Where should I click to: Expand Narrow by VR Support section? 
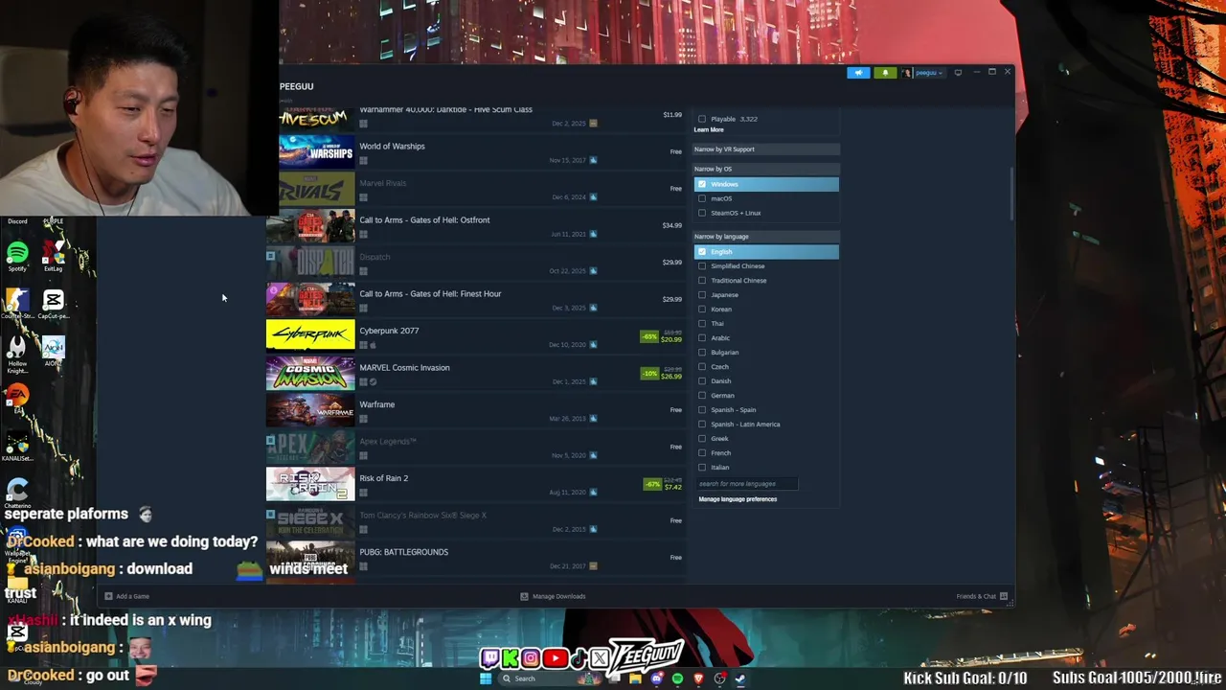click(766, 149)
